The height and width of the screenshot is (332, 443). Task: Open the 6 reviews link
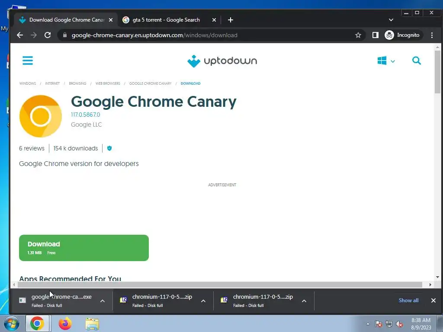pos(32,148)
